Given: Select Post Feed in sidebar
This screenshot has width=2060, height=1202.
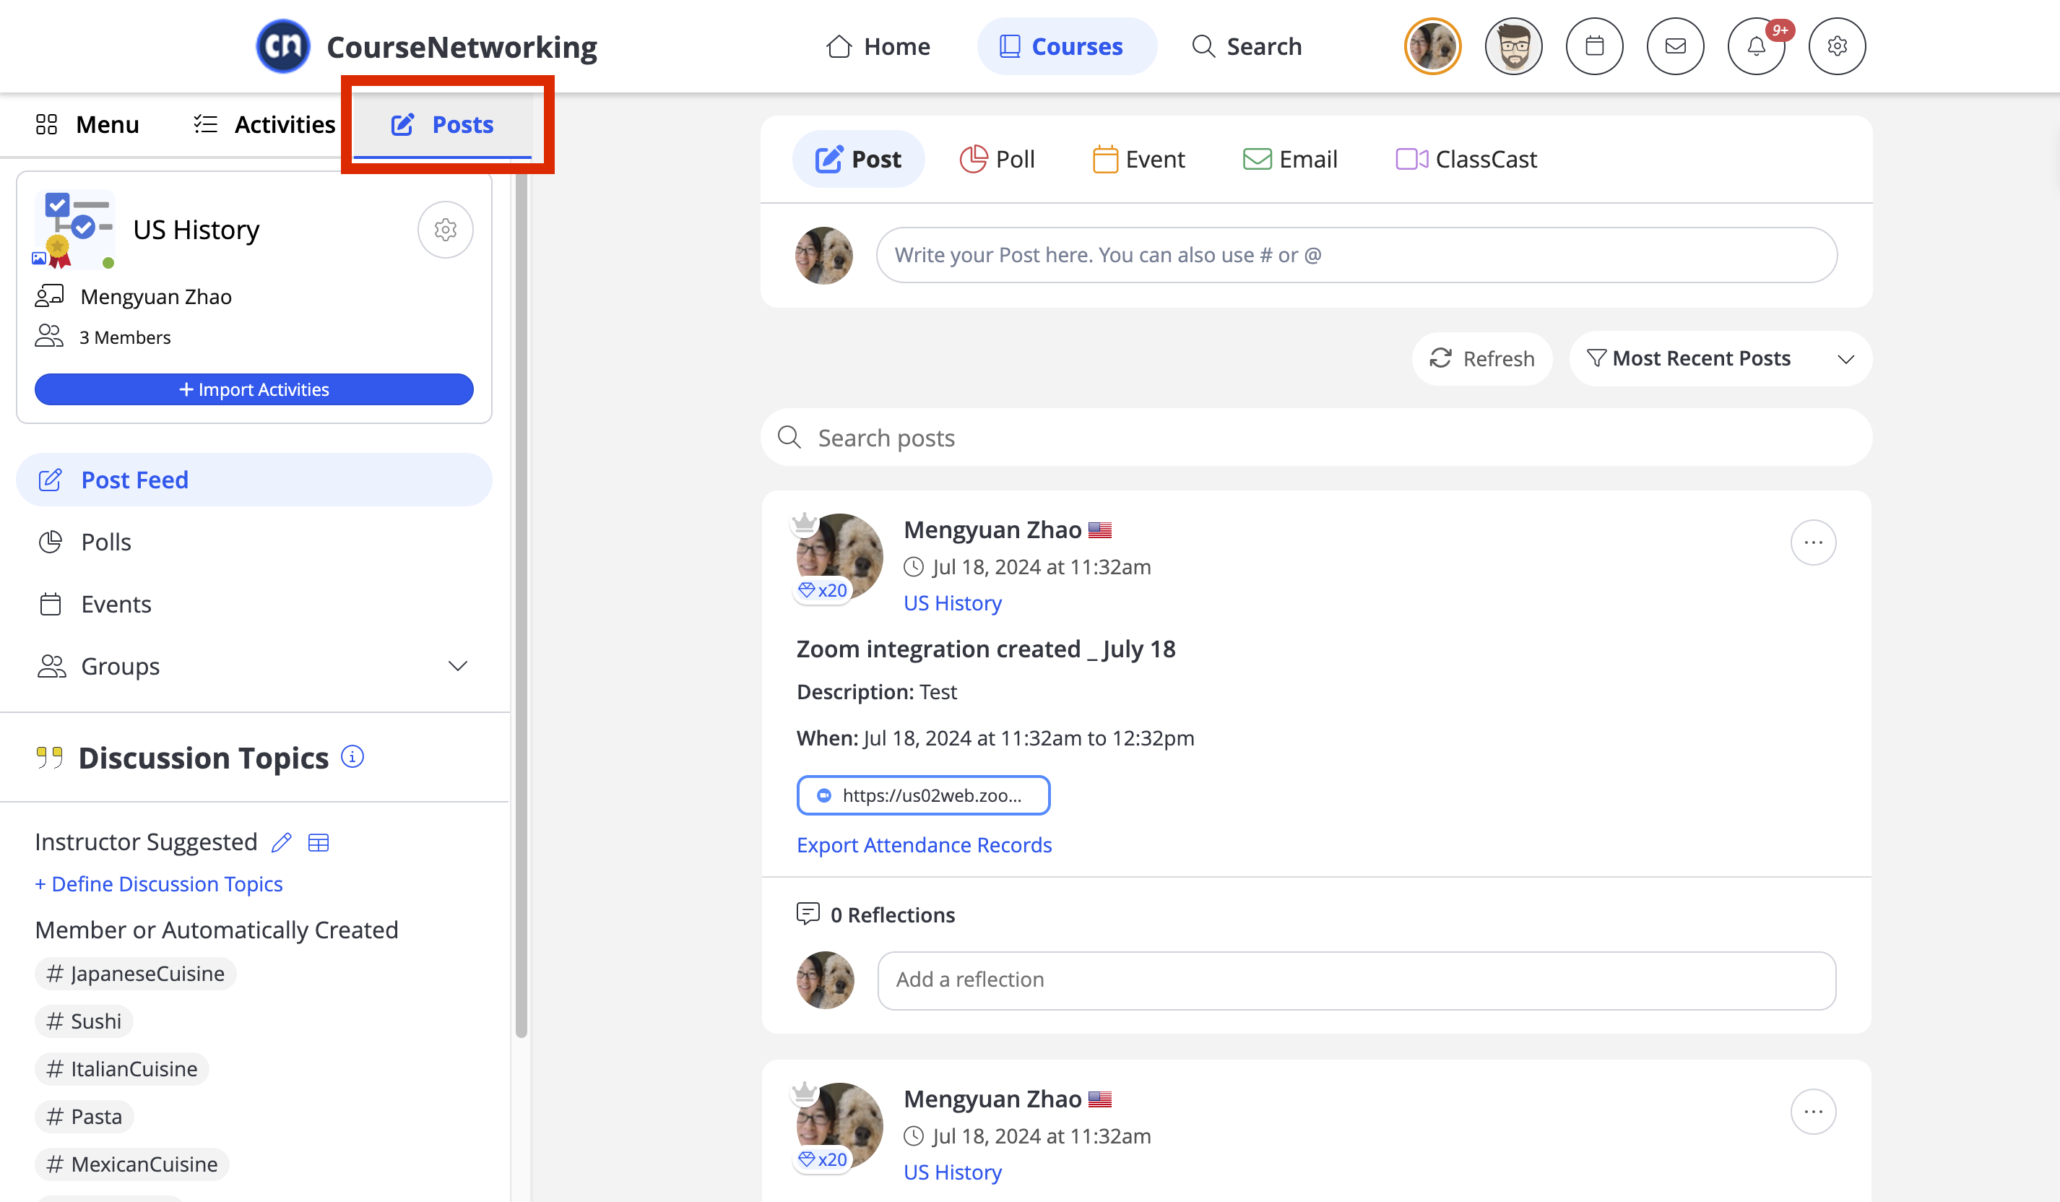Looking at the screenshot, I should coord(254,480).
